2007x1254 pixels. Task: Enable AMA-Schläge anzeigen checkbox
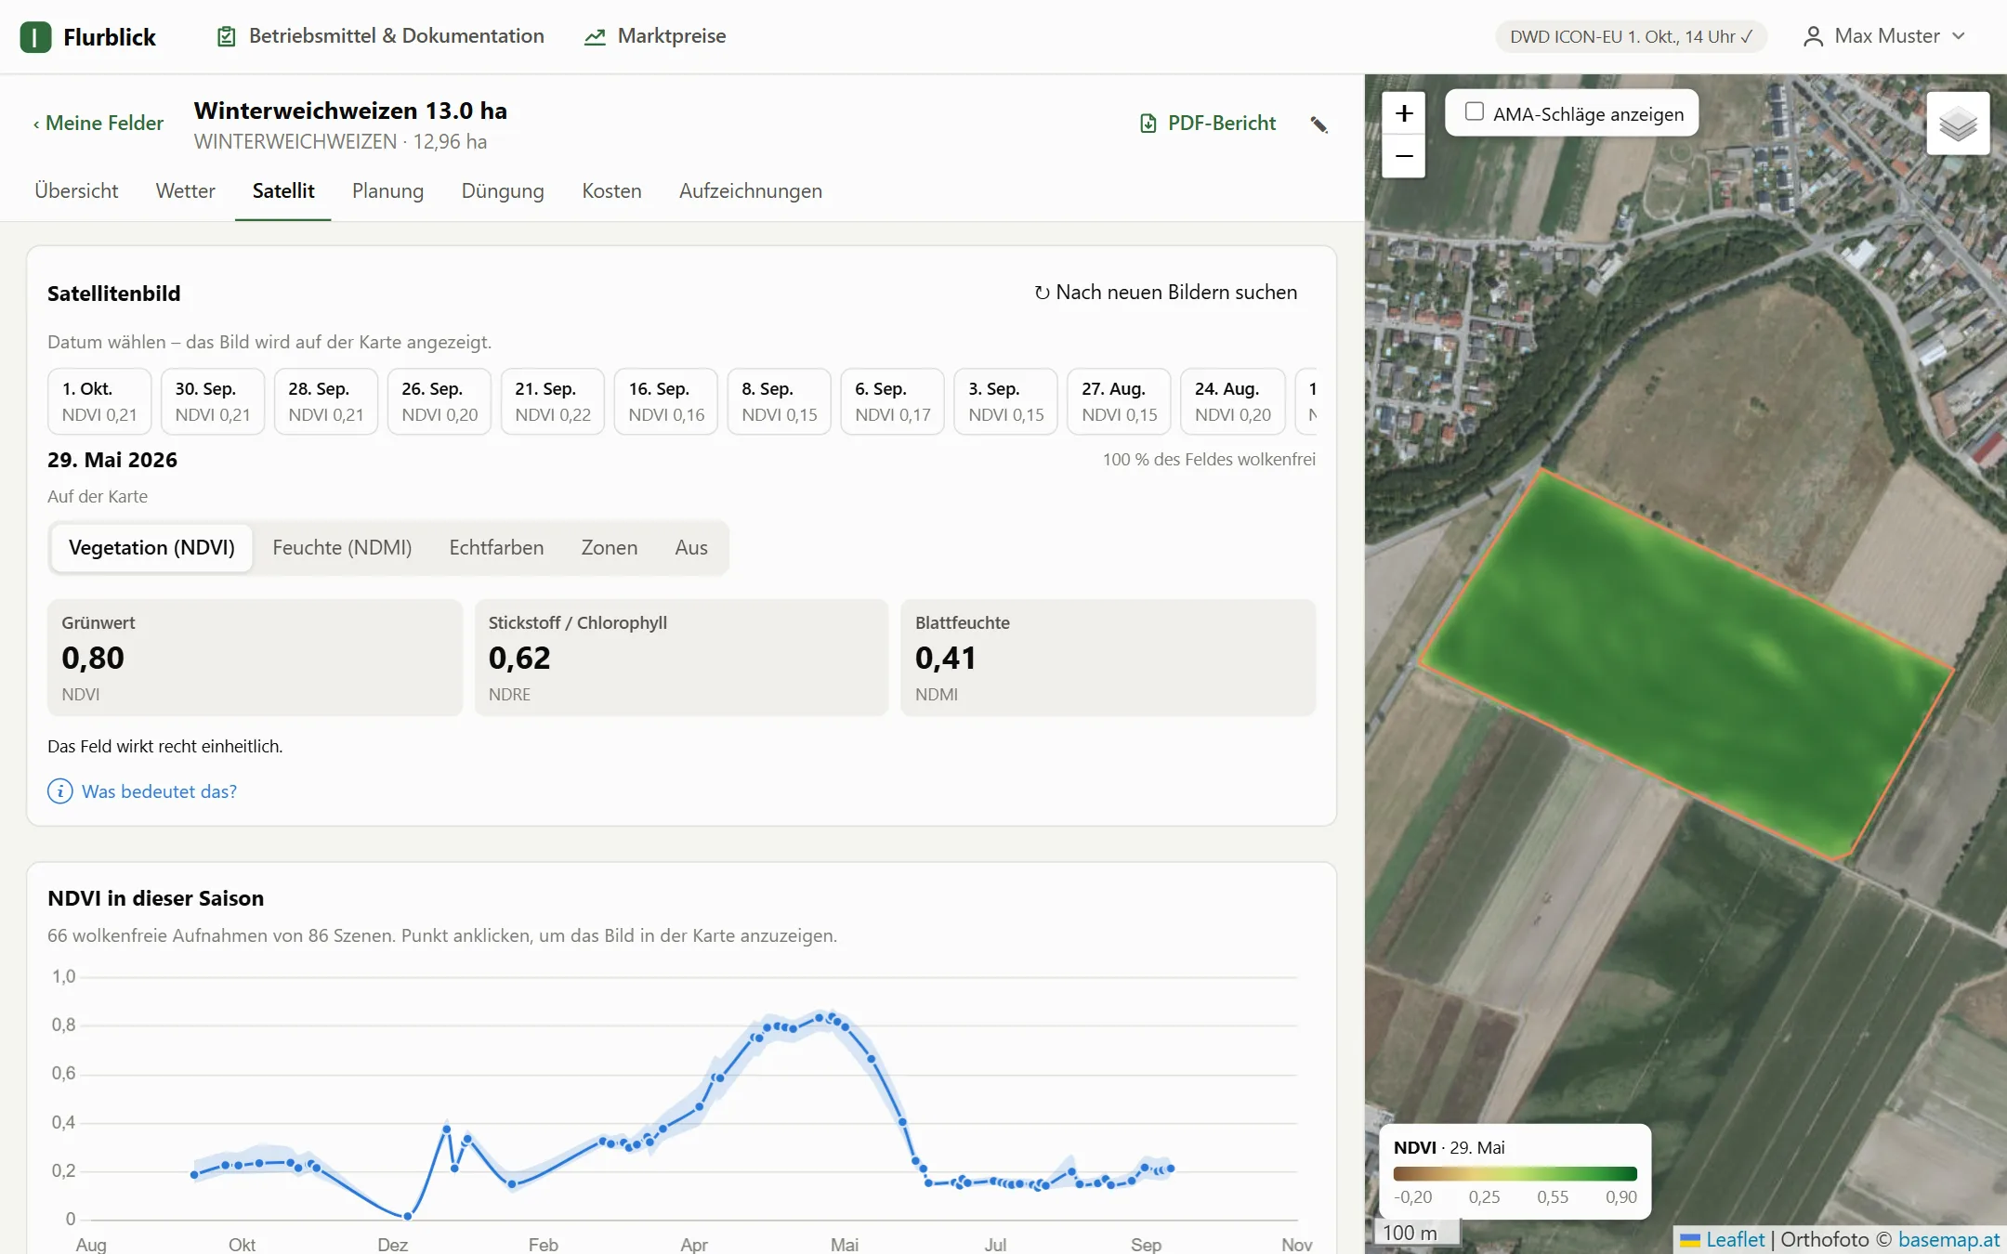[x=1474, y=111]
